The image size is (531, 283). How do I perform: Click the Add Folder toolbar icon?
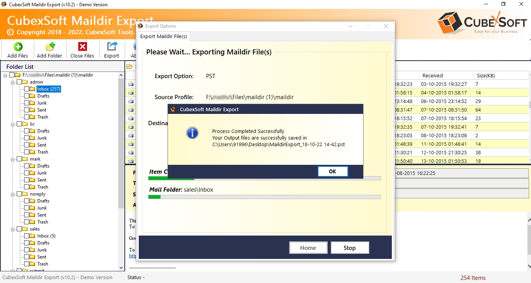[x=50, y=47]
